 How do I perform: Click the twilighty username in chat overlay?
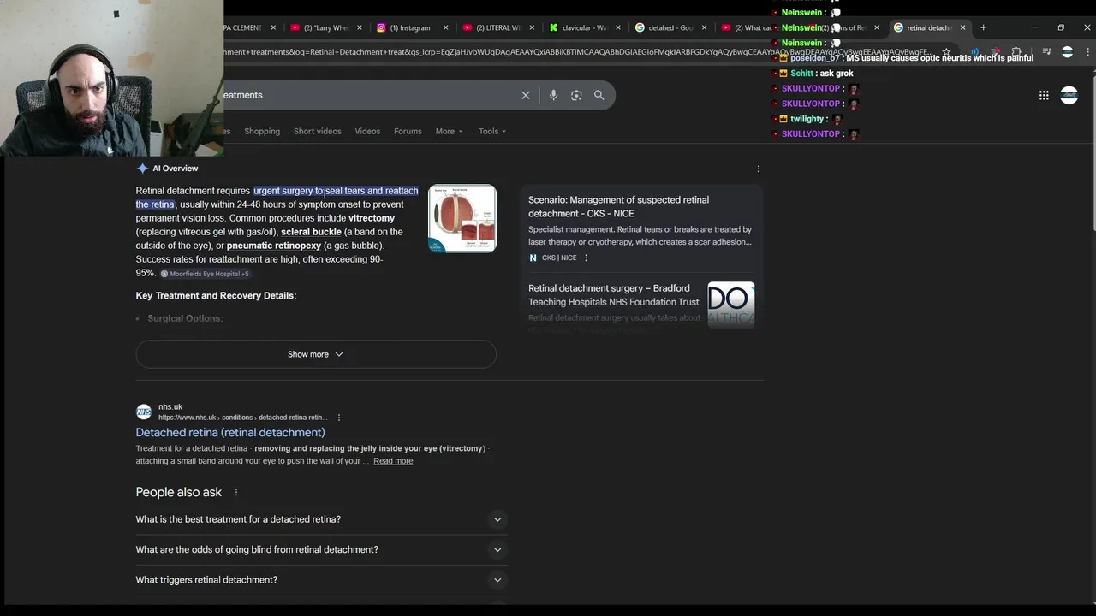coord(807,119)
